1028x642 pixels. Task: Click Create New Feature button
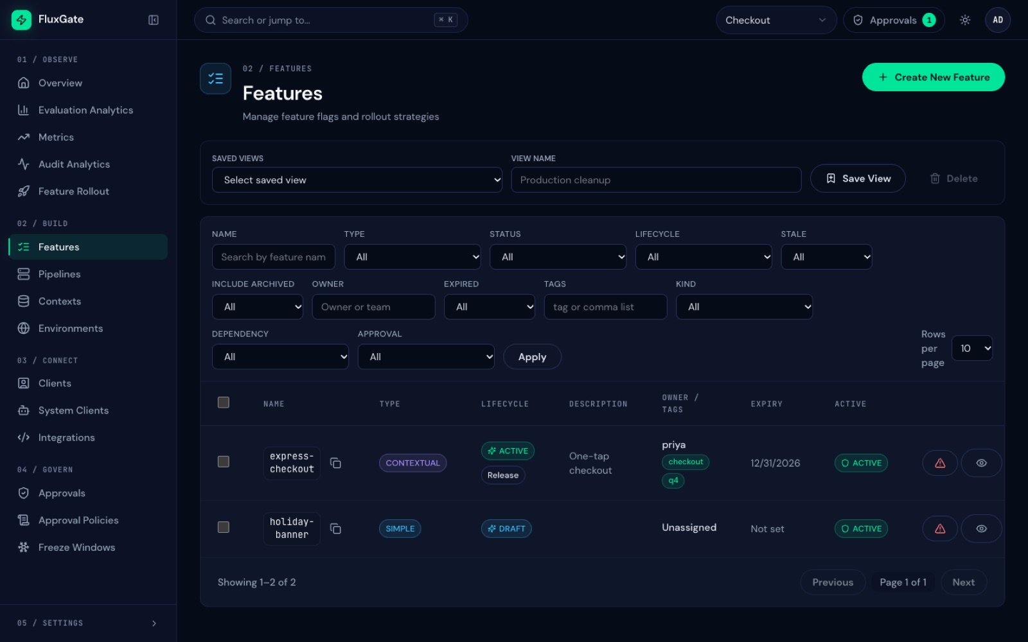click(x=934, y=77)
